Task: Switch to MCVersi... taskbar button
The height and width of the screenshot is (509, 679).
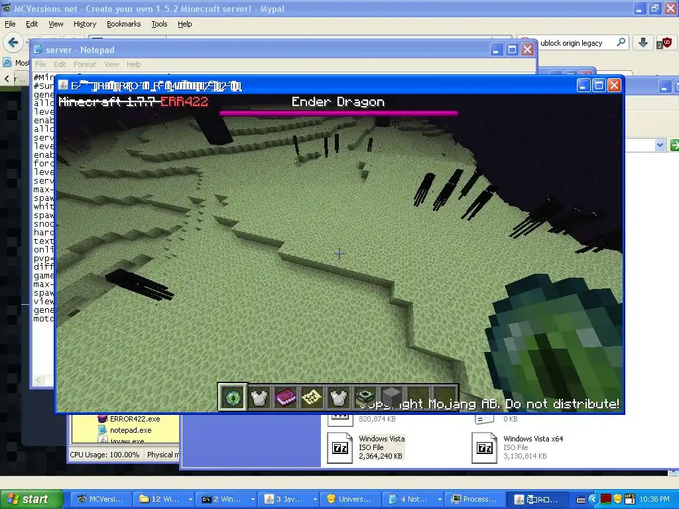Action: [101, 499]
